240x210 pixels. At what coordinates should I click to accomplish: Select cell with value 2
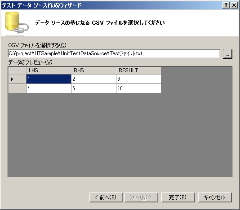point(93,79)
